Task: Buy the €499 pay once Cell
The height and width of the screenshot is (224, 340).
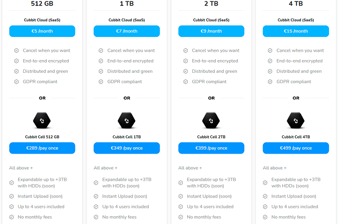Action: (x=296, y=148)
